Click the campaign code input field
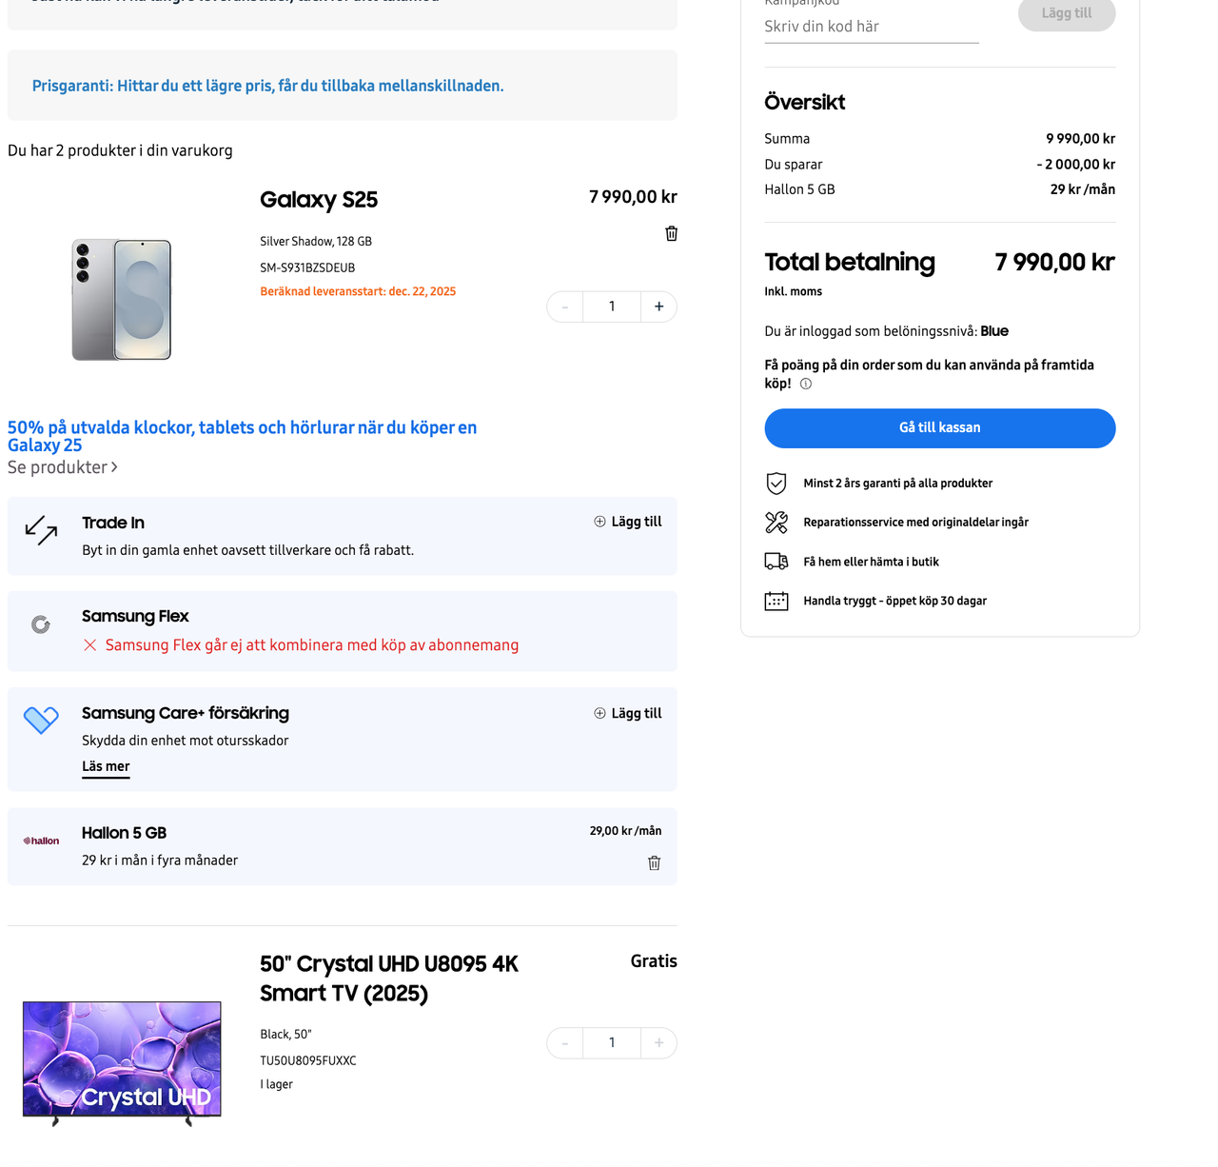Image resolution: width=1218 pixels, height=1167 pixels. (871, 27)
